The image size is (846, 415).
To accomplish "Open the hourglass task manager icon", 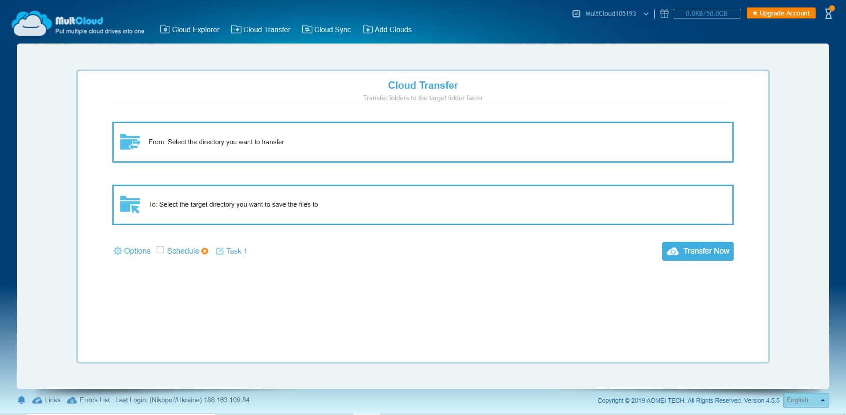I will point(829,13).
